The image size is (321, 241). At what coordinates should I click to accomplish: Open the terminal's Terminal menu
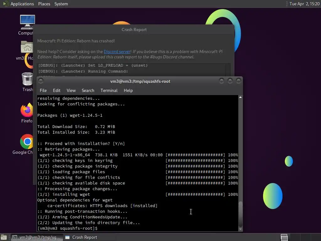[109, 90]
